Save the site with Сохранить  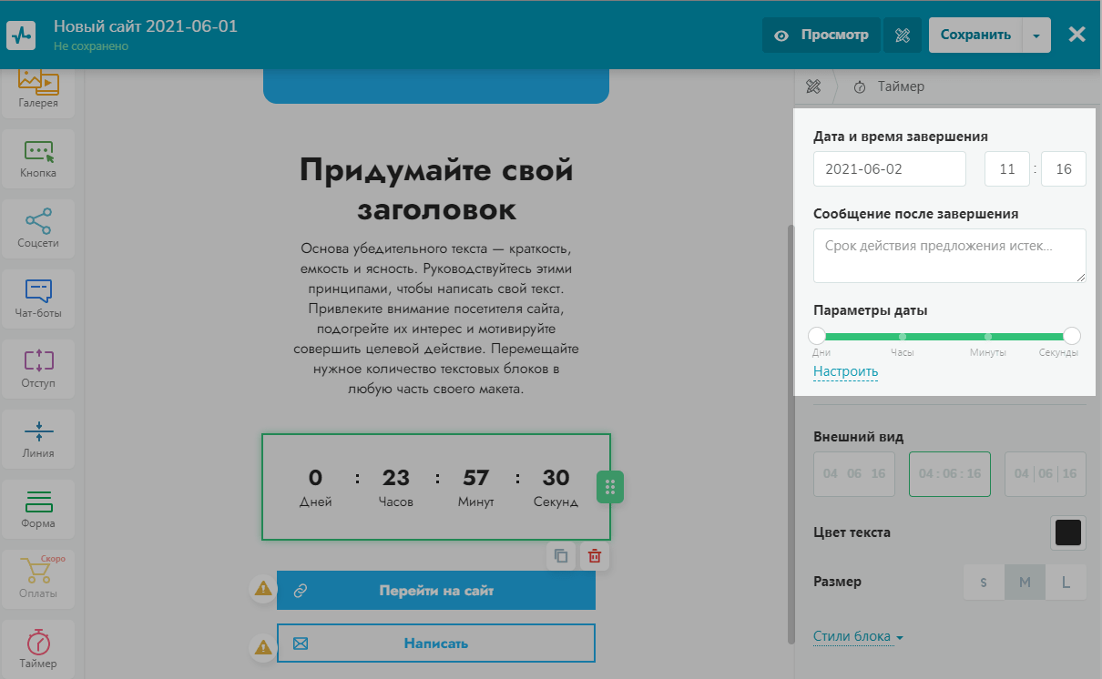pos(975,35)
